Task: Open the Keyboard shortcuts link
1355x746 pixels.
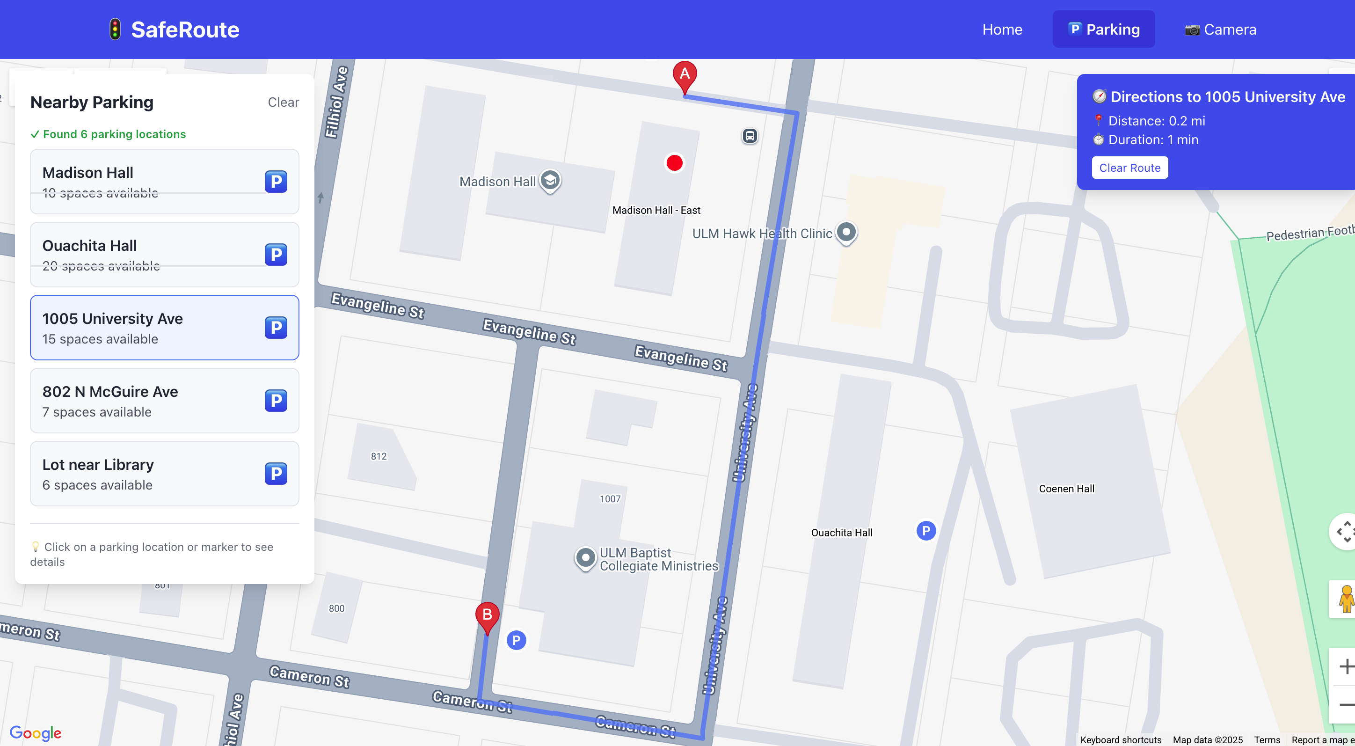Action: coord(1121,739)
